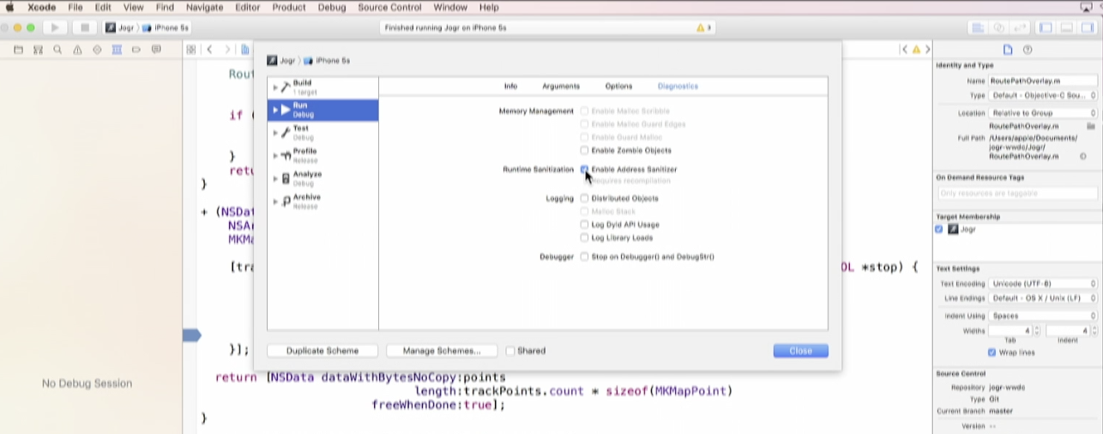Open the Debug navigator icon

117,50
